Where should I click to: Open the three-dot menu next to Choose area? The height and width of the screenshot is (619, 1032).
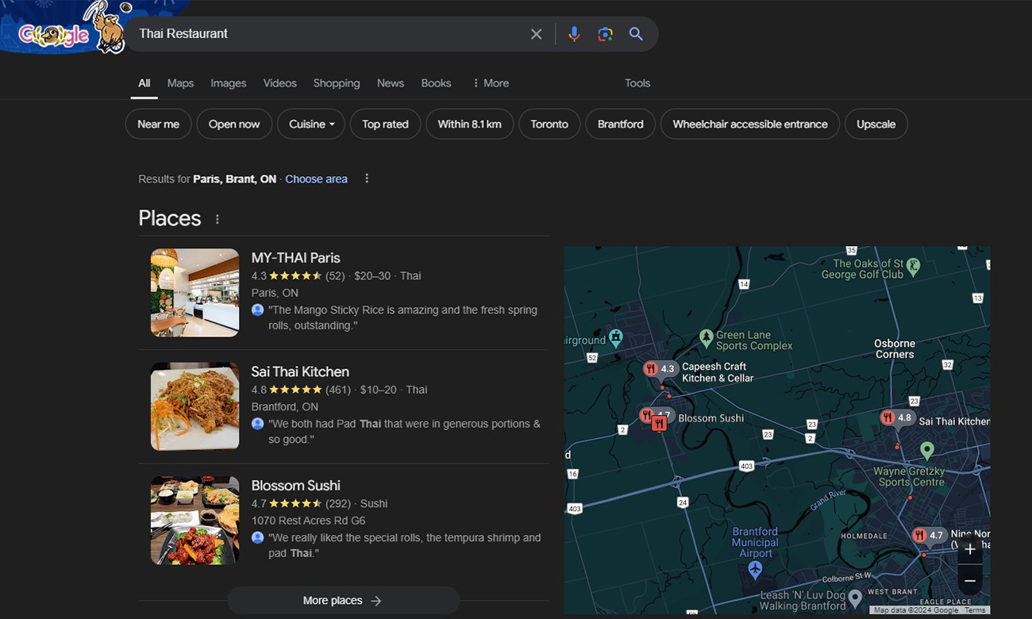point(367,179)
